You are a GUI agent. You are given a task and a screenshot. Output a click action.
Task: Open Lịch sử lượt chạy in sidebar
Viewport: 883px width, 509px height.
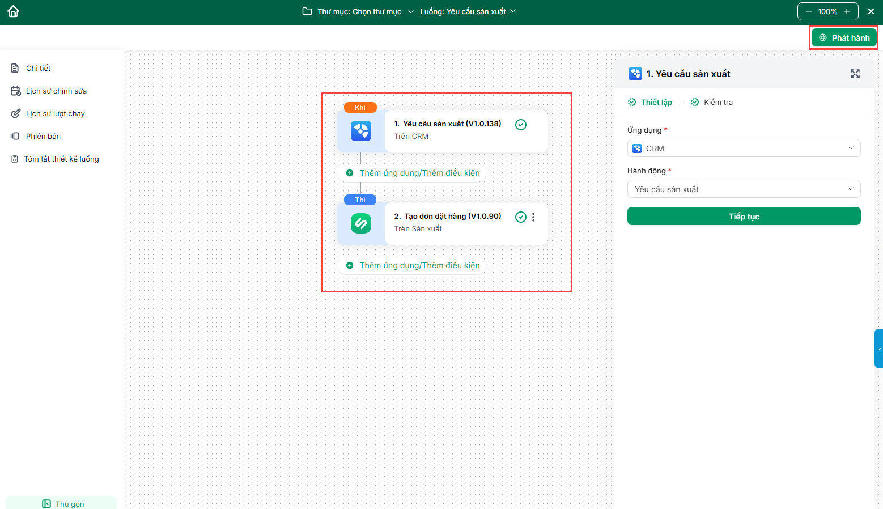[x=55, y=113]
